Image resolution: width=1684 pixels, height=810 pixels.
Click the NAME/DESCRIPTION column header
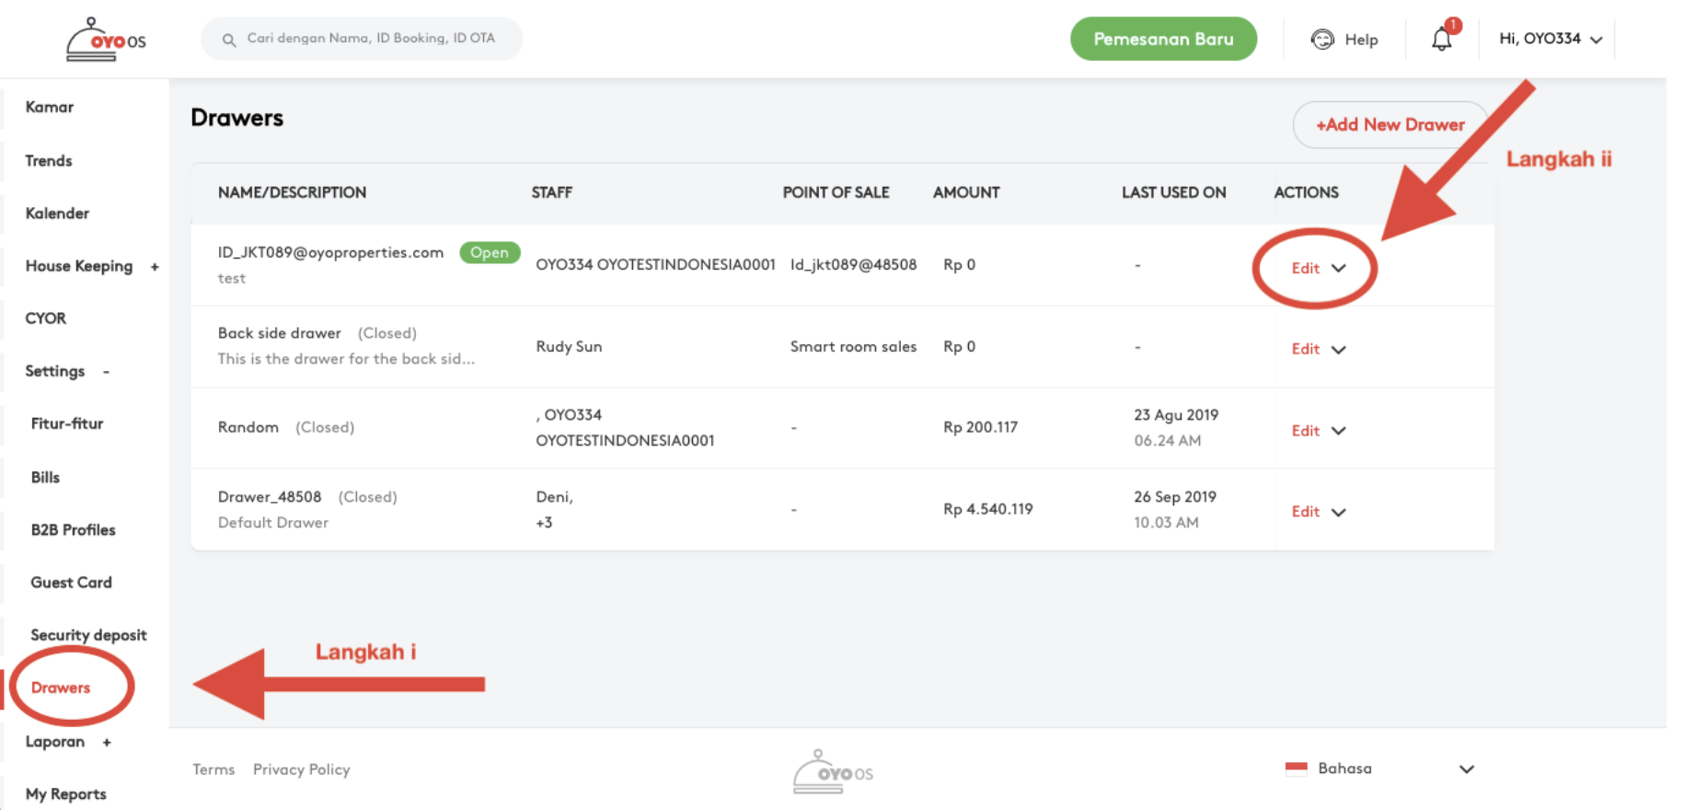(x=292, y=192)
